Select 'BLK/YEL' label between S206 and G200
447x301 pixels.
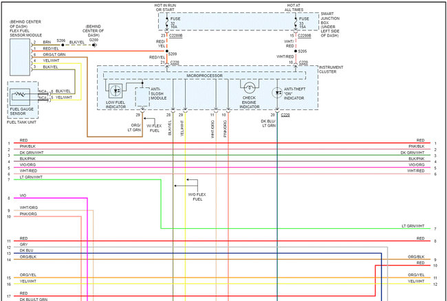(77, 42)
